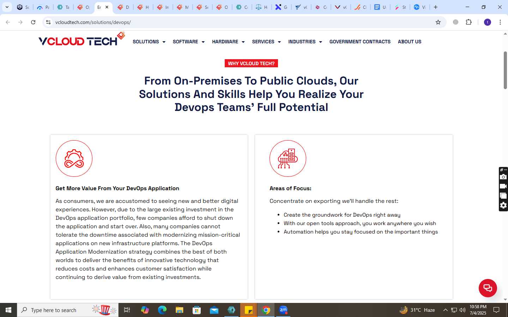Open the tab search dropdown arrow
Image resolution: width=508 pixels, height=317 pixels.
(x=7, y=7)
